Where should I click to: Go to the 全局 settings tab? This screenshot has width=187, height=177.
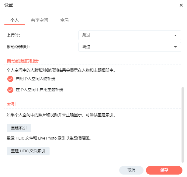click(64, 20)
